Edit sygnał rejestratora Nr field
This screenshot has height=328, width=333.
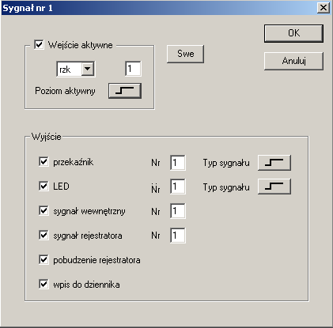[x=178, y=236]
